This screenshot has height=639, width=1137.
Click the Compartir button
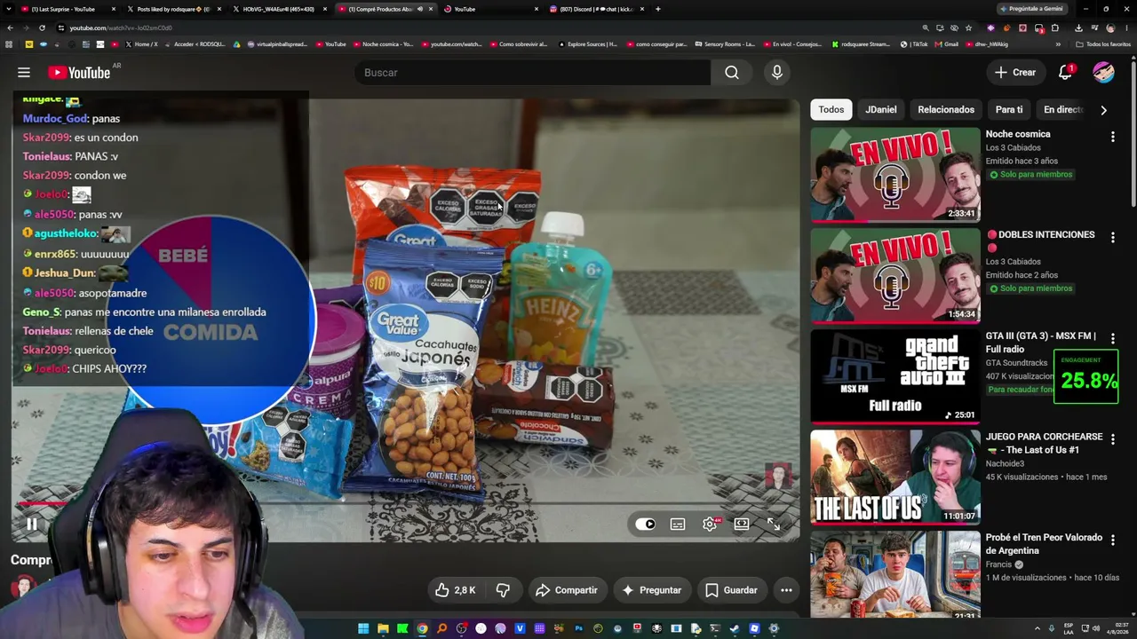[567, 590]
